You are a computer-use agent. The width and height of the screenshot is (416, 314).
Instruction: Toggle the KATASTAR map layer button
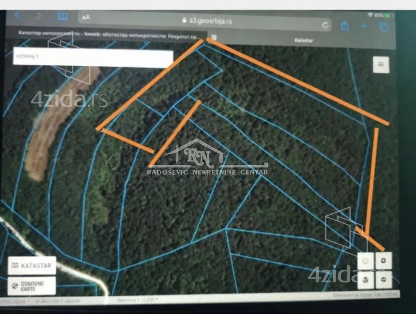click(x=32, y=265)
